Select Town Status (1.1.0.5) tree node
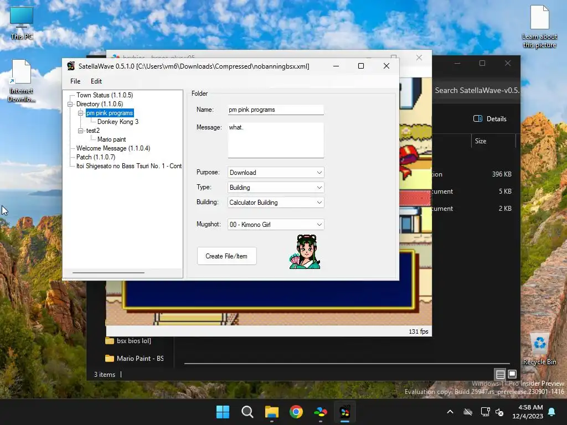 (105, 95)
